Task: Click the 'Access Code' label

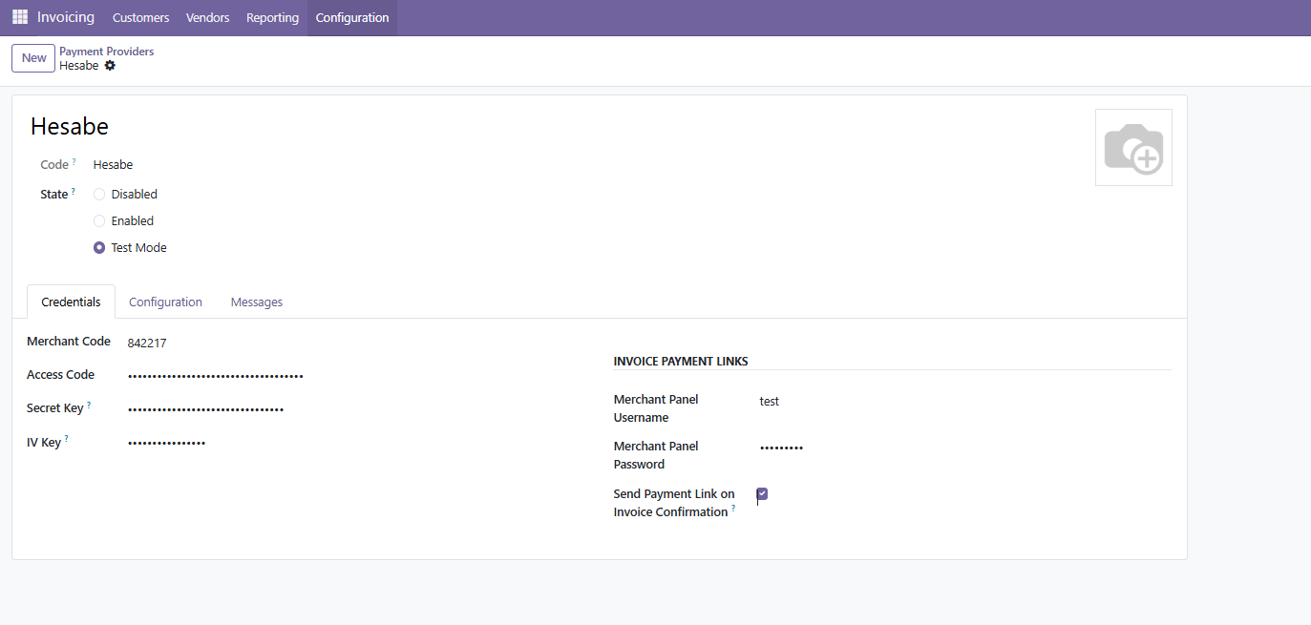Action: 60,375
